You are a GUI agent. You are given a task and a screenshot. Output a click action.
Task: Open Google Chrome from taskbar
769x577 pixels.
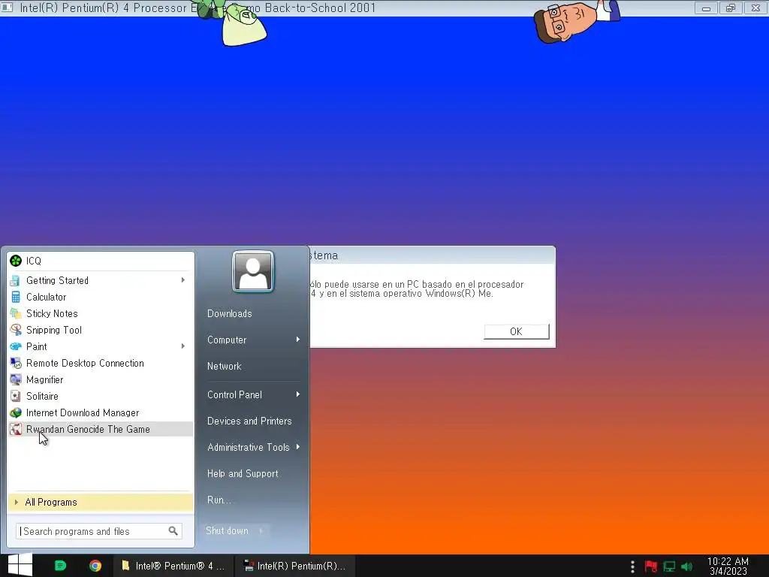pos(95,566)
